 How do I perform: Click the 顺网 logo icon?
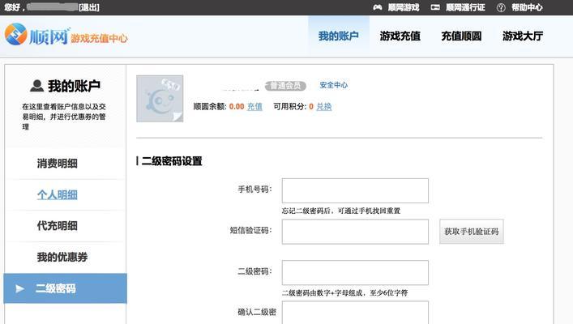(x=15, y=34)
